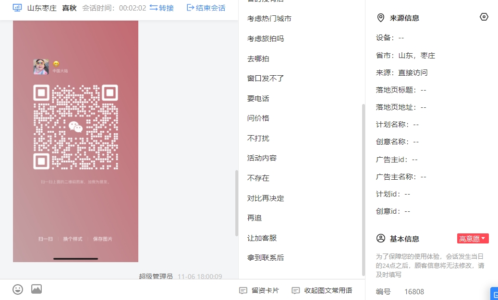
Task: Select the 要电话 quick phrase
Action: click(x=258, y=99)
